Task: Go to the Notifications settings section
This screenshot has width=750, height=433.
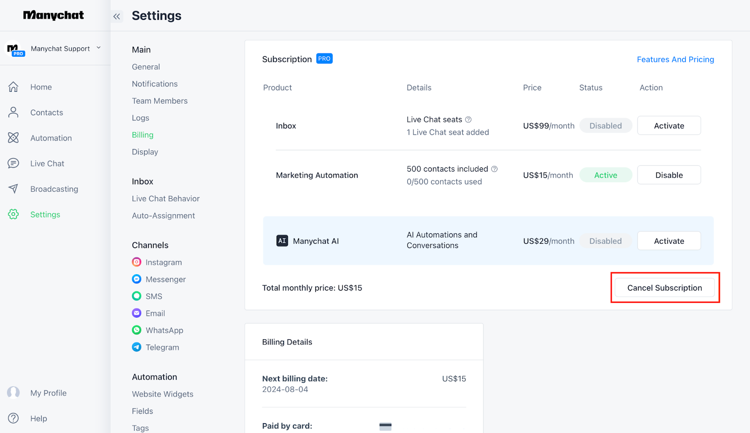Action: [x=155, y=84]
